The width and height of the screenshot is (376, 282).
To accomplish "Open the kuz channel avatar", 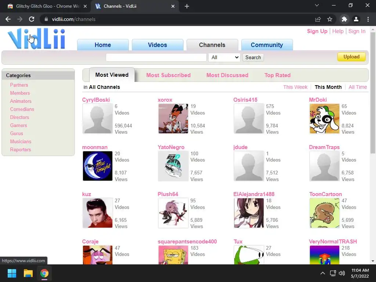I will point(97,213).
